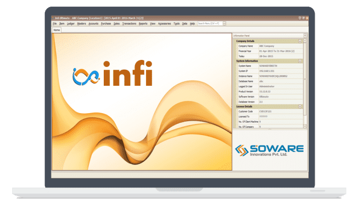
Task: Open the Reports menu
Action: coord(143,23)
